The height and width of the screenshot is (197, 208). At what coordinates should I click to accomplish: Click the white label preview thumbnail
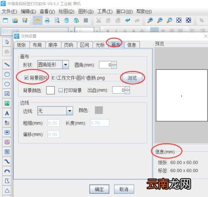[x=182, y=96]
